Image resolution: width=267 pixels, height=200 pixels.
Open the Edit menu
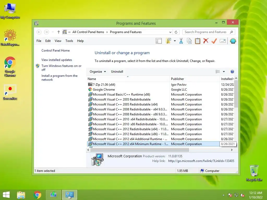pos(48,41)
